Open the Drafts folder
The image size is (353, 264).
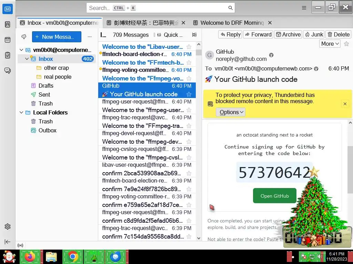(x=57, y=86)
